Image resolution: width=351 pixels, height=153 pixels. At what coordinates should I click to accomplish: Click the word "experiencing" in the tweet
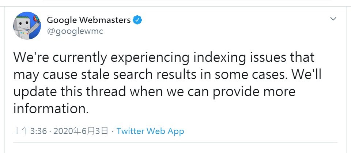click(150, 58)
